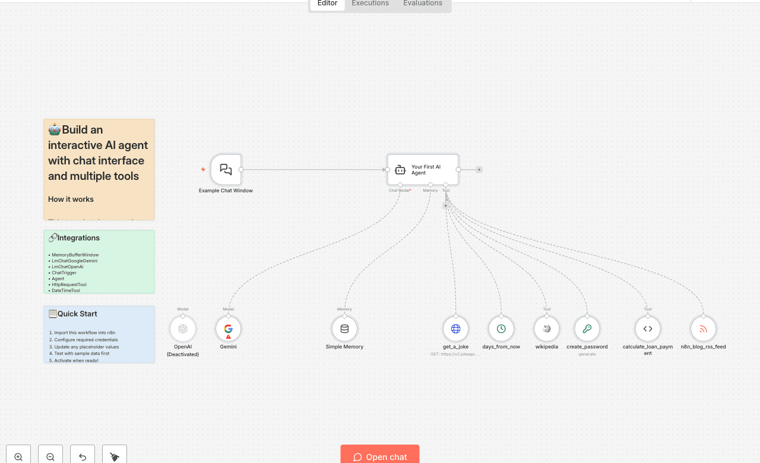The image size is (760, 463).
Task: Switch to the Executions tab
Action: [x=369, y=4]
